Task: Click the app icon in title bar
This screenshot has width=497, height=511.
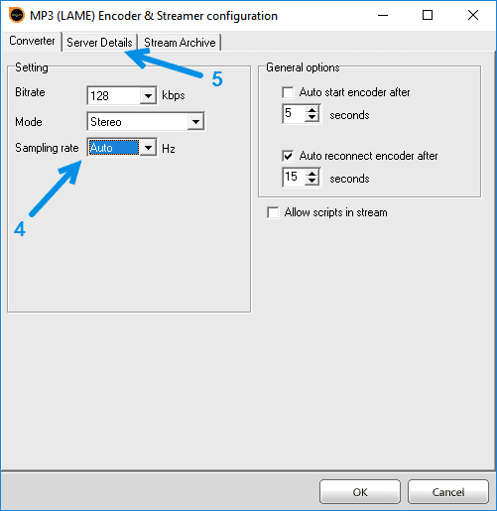Action: (x=17, y=15)
